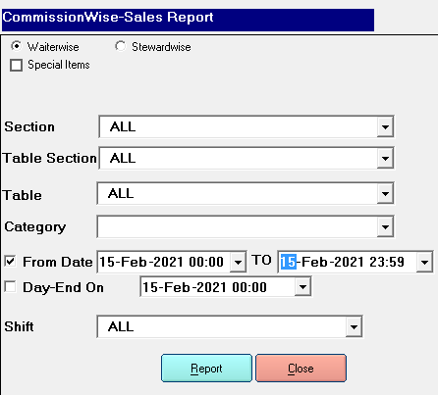Click the From Date value 15-Feb-2021 00:00
Viewport: 438px width, 395px height.
[161, 262]
